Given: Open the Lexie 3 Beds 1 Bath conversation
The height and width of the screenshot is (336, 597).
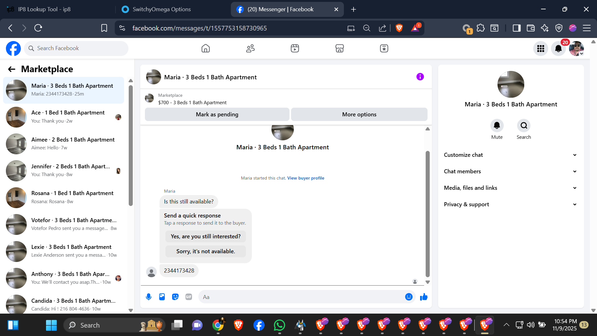Looking at the screenshot, I should (63, 251).
